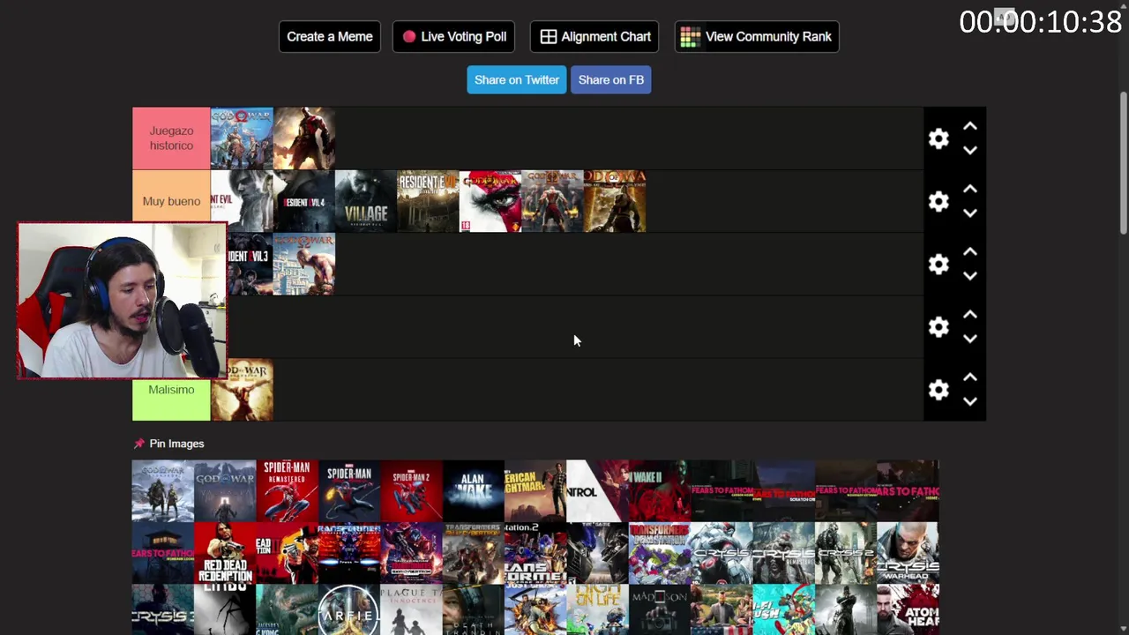Move the empty tier row up
The height and width of the screenshot is (635, 1129).
[x=970, y=315]
